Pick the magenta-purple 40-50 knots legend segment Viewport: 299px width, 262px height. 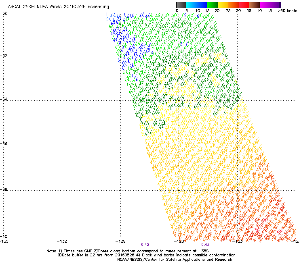tap(270, 5)
